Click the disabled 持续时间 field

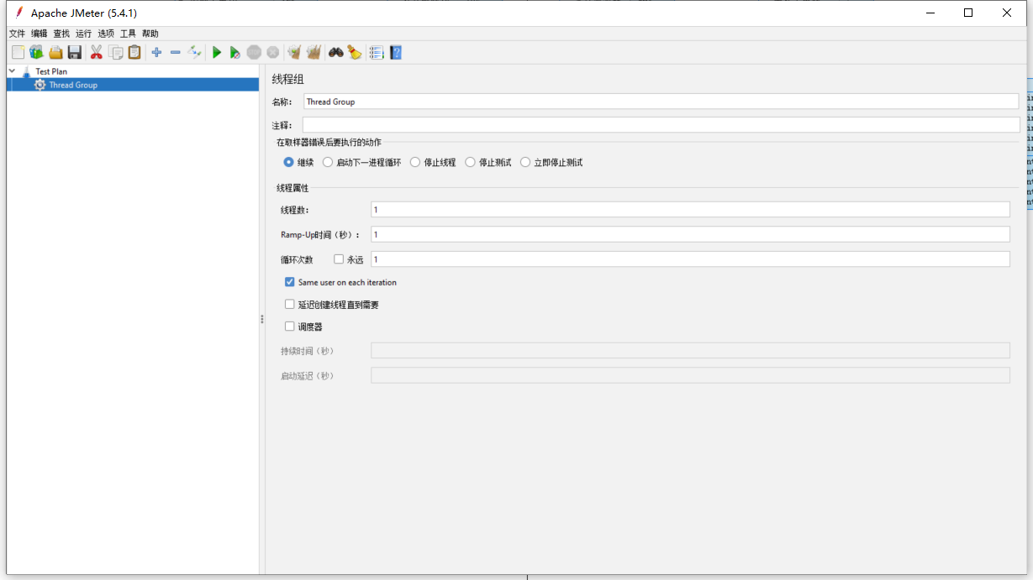690,351
